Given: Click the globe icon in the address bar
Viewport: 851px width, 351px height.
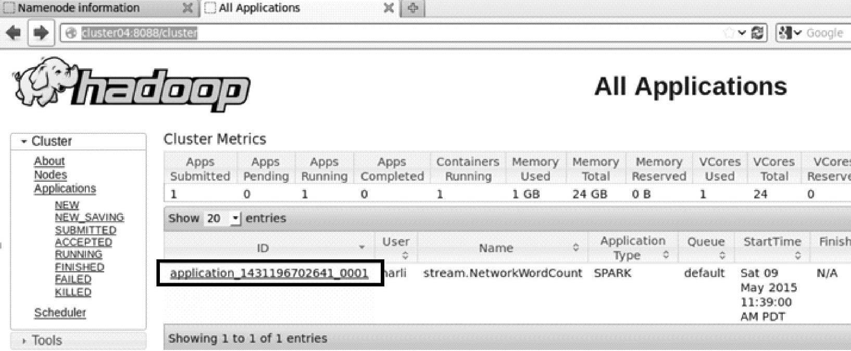Looking at the screenshot, I should point(71,33).
